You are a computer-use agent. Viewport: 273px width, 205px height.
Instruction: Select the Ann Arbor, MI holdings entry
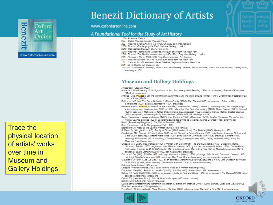click(x=183, y=92)
